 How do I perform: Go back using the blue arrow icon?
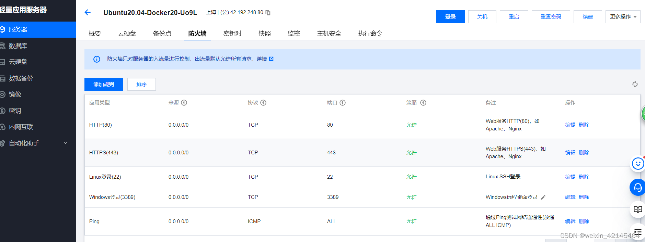pyautogui.click(x=88, y=13)
